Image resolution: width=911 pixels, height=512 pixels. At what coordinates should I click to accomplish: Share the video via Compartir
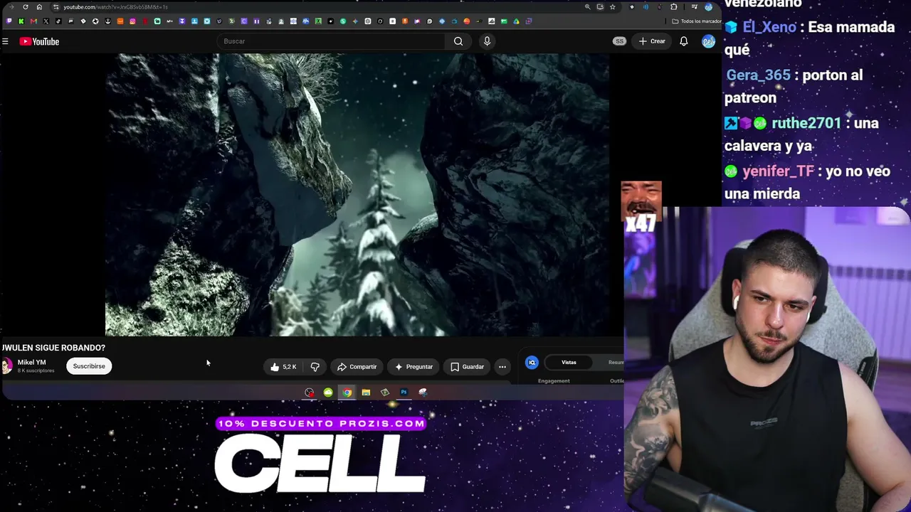[357, 367]
